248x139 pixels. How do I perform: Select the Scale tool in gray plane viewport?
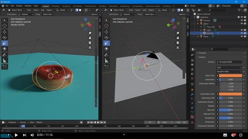(107, 43)
